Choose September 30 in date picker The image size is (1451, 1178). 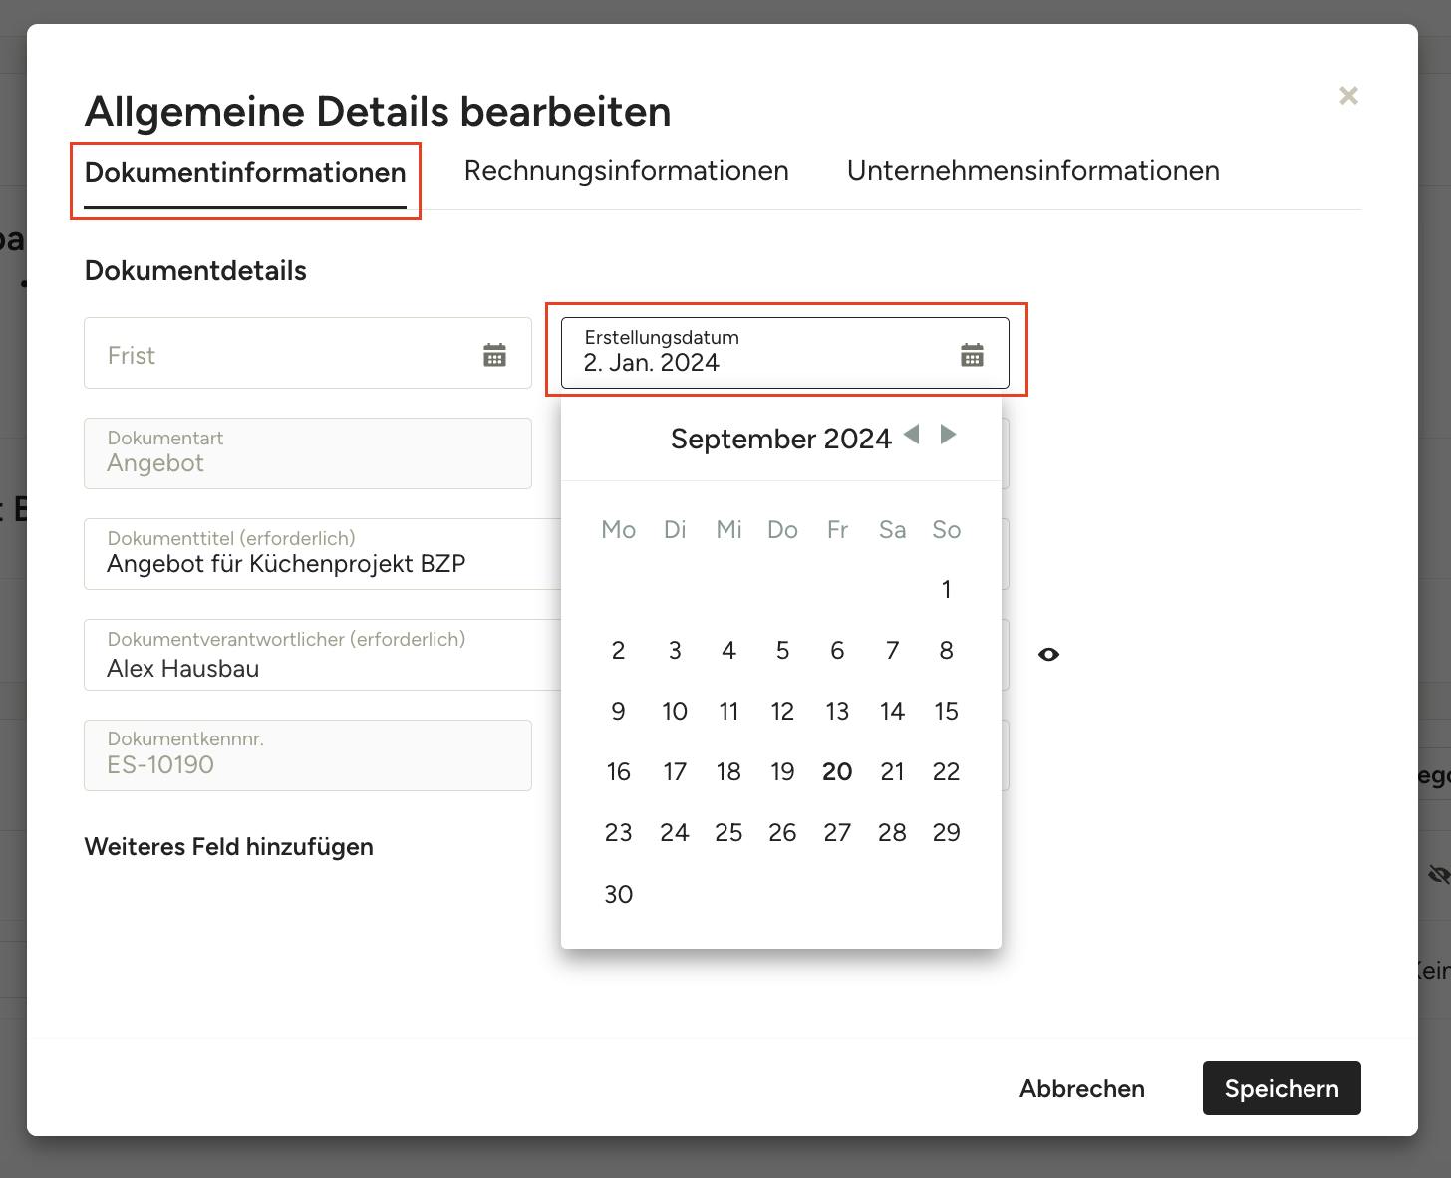[x=618, y=895]
